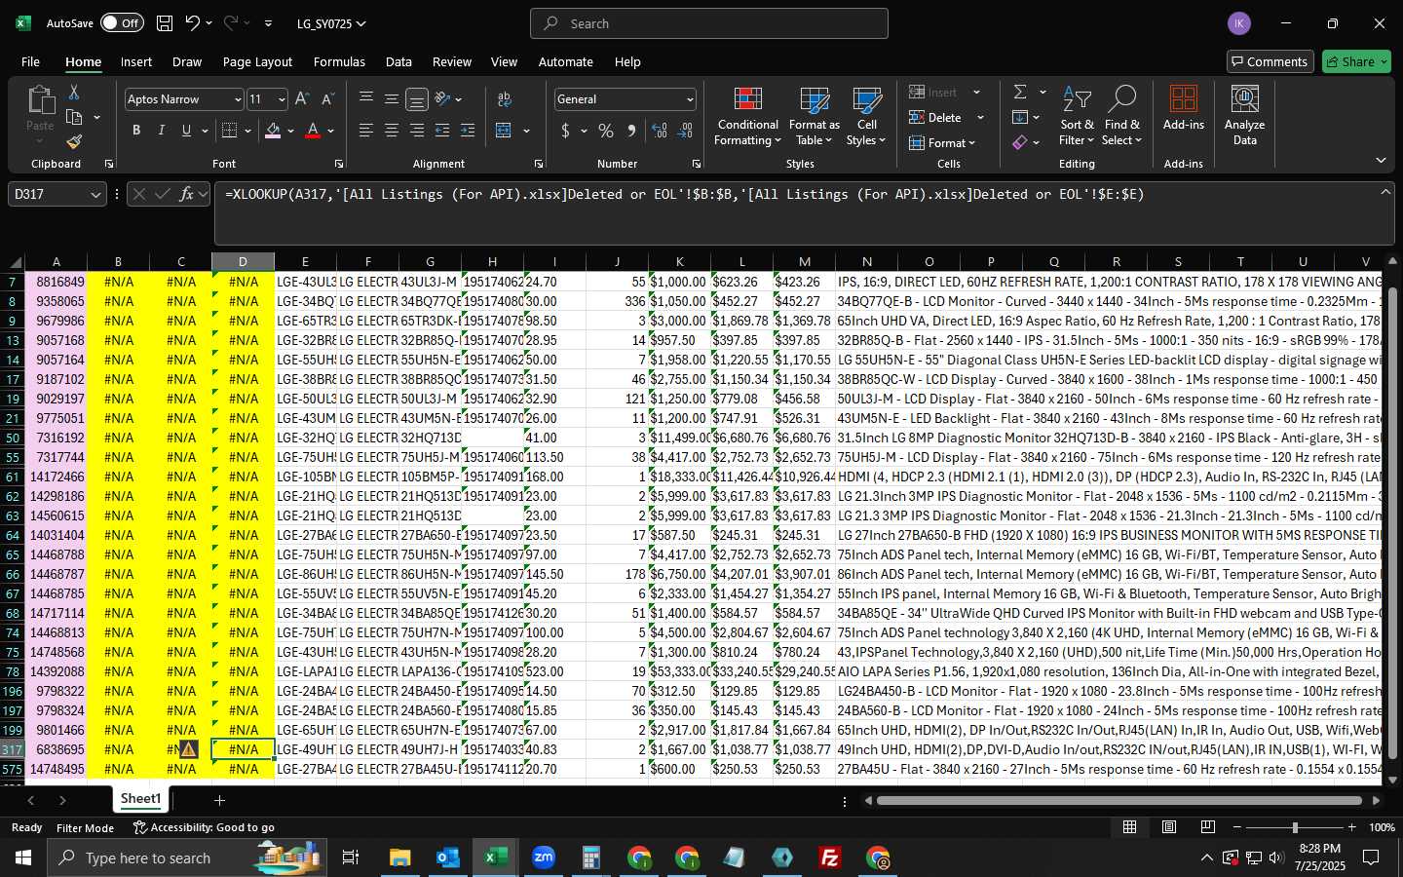Image resolution: width=1403 pixels, height=877 pixels.
Task: Toggle Bold formatting
Action: 136,131
